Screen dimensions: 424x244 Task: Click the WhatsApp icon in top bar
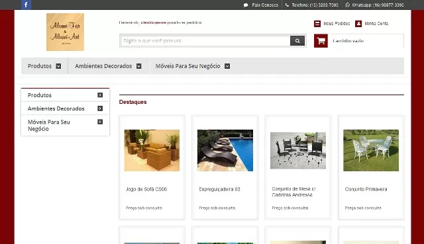[347, 5]
